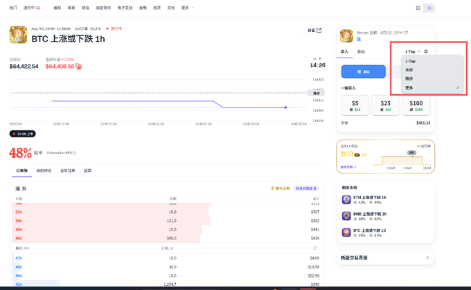Click the blue 涨 48¢ outcome button

(363, 71)
